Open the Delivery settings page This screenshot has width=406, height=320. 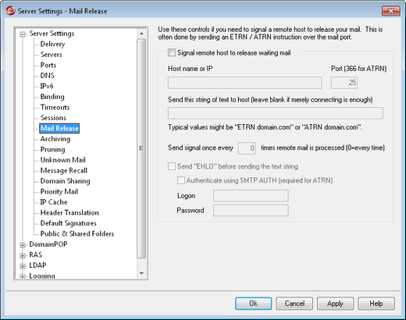52,44
